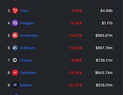
Task: Click the Arbitrum logo icon
Action: point(15,48)
